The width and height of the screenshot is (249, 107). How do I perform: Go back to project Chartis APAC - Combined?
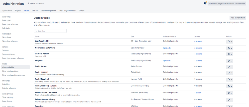coord(227,3)
